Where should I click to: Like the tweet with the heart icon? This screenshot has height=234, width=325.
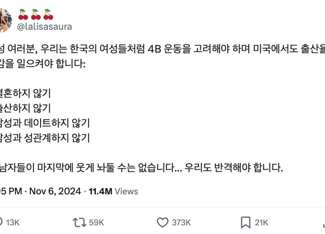pos(162,222)
